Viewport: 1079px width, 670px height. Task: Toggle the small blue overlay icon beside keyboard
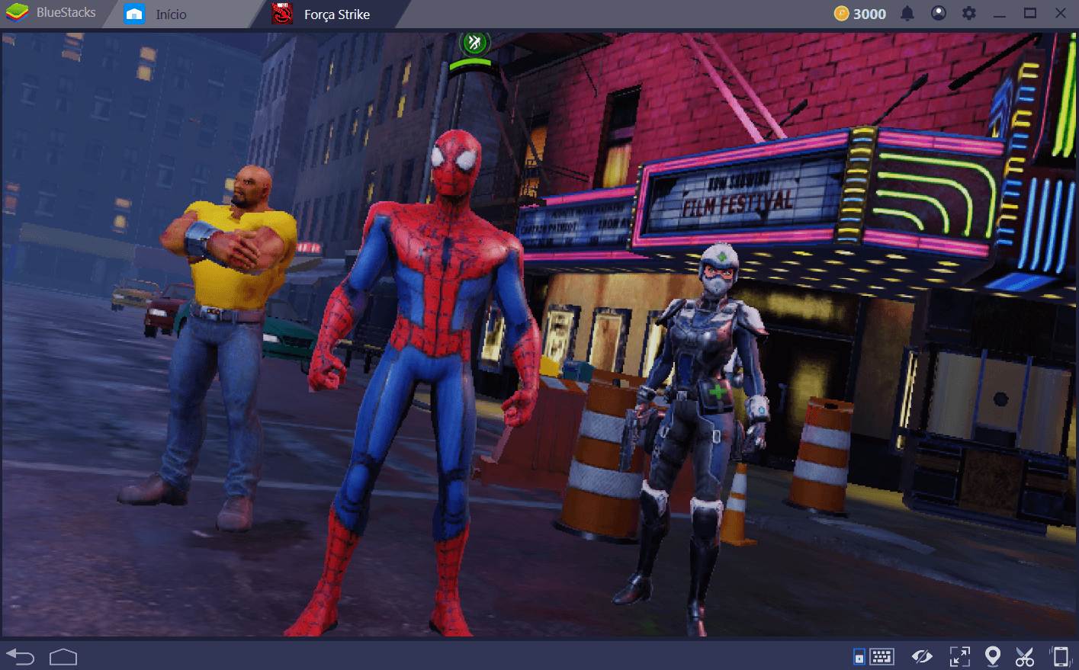859,656
